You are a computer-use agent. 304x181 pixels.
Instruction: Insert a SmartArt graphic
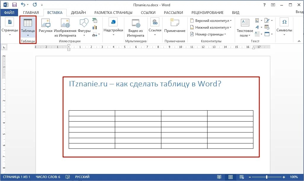(95, 20)
